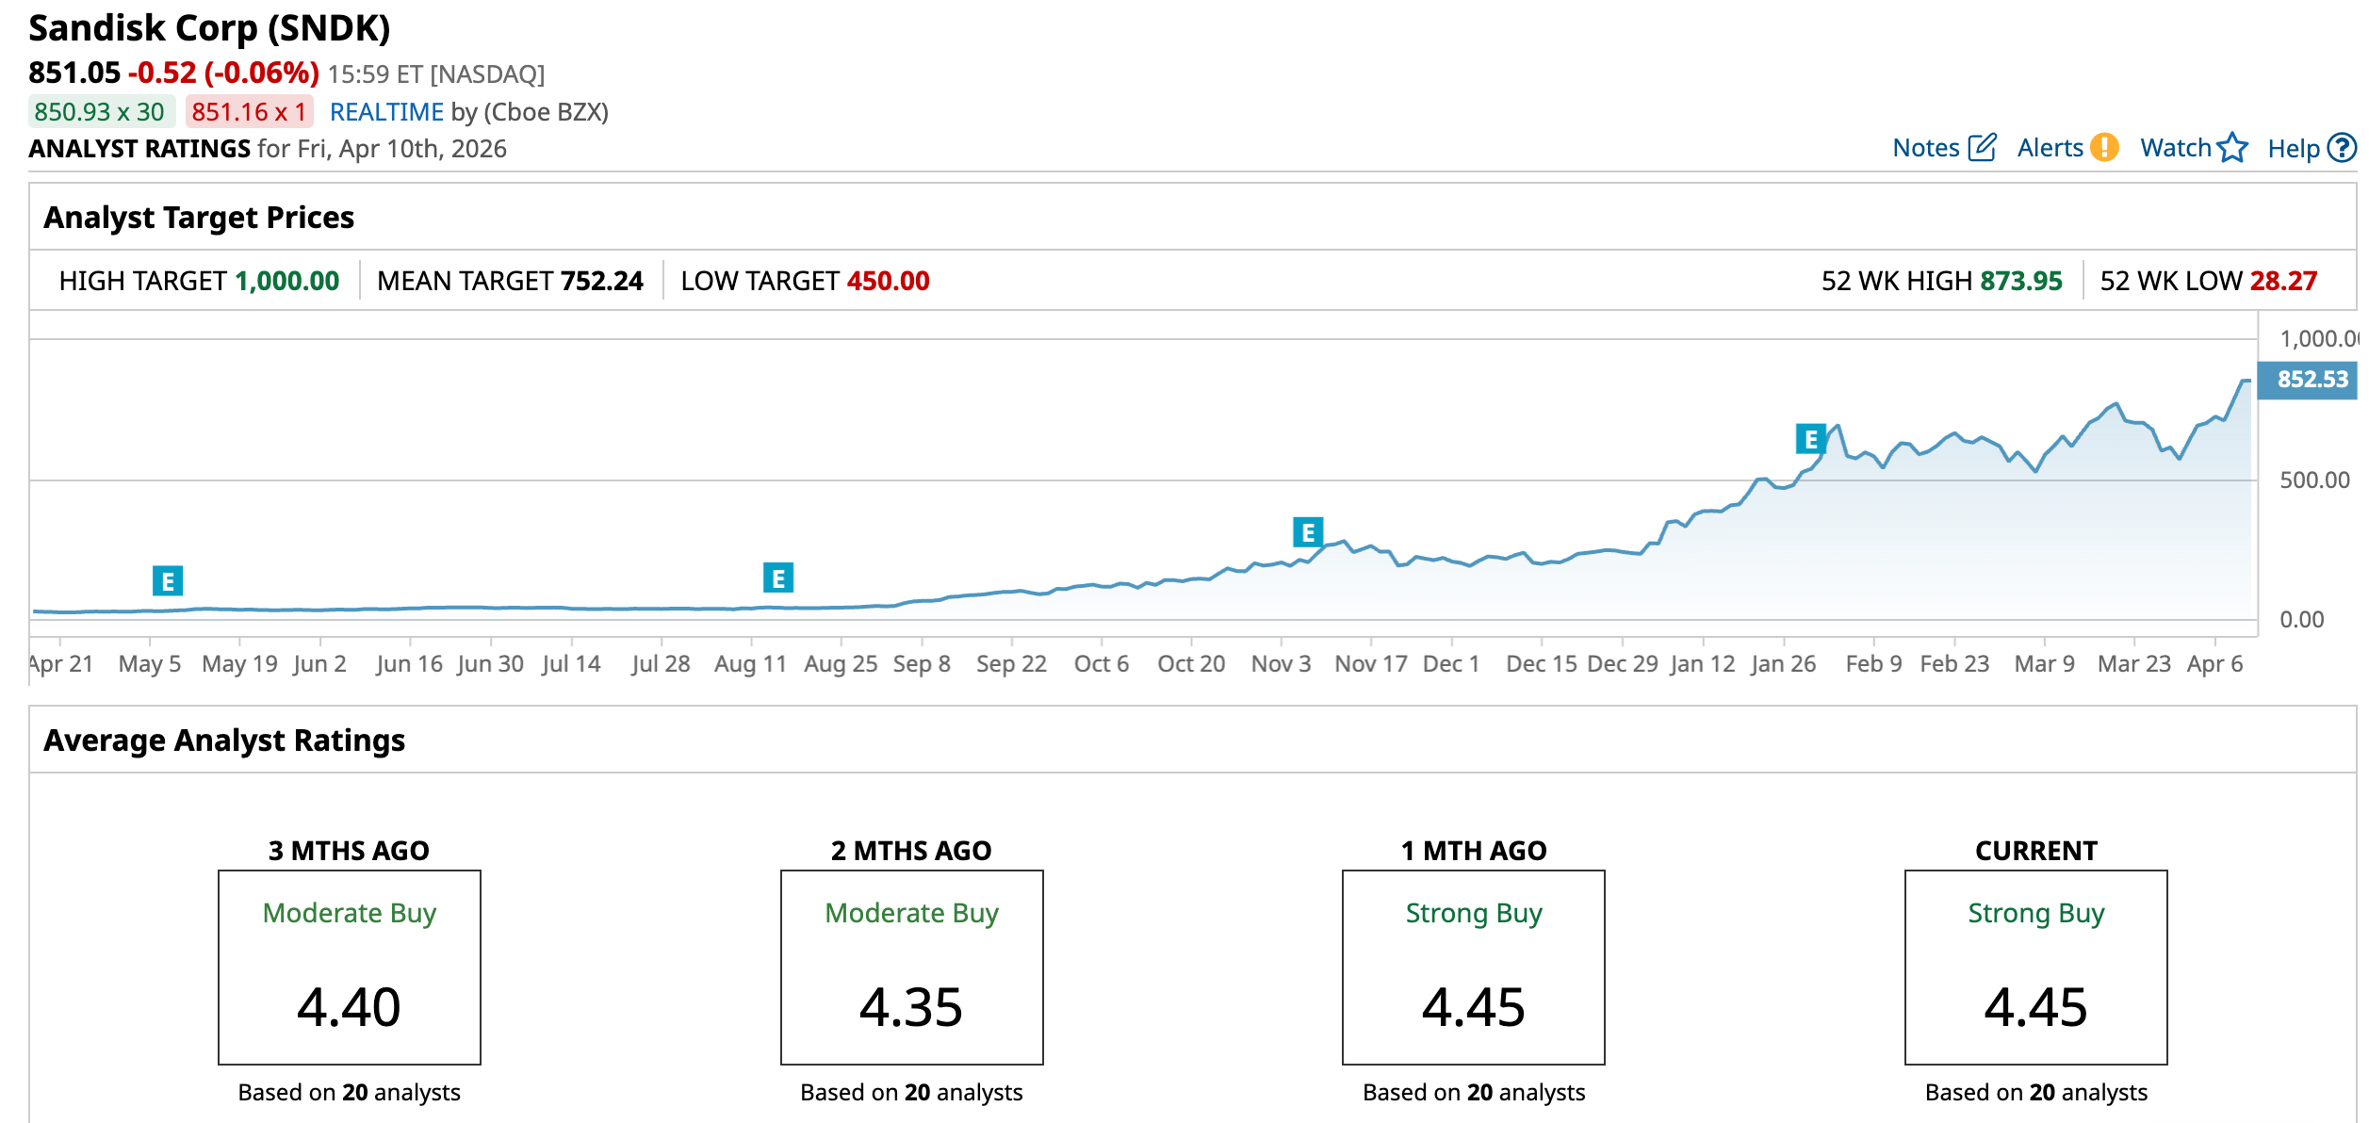Click the green bid price 850.93 x 30
This screenshot has height=1123, width=2369.
point(100,112)
